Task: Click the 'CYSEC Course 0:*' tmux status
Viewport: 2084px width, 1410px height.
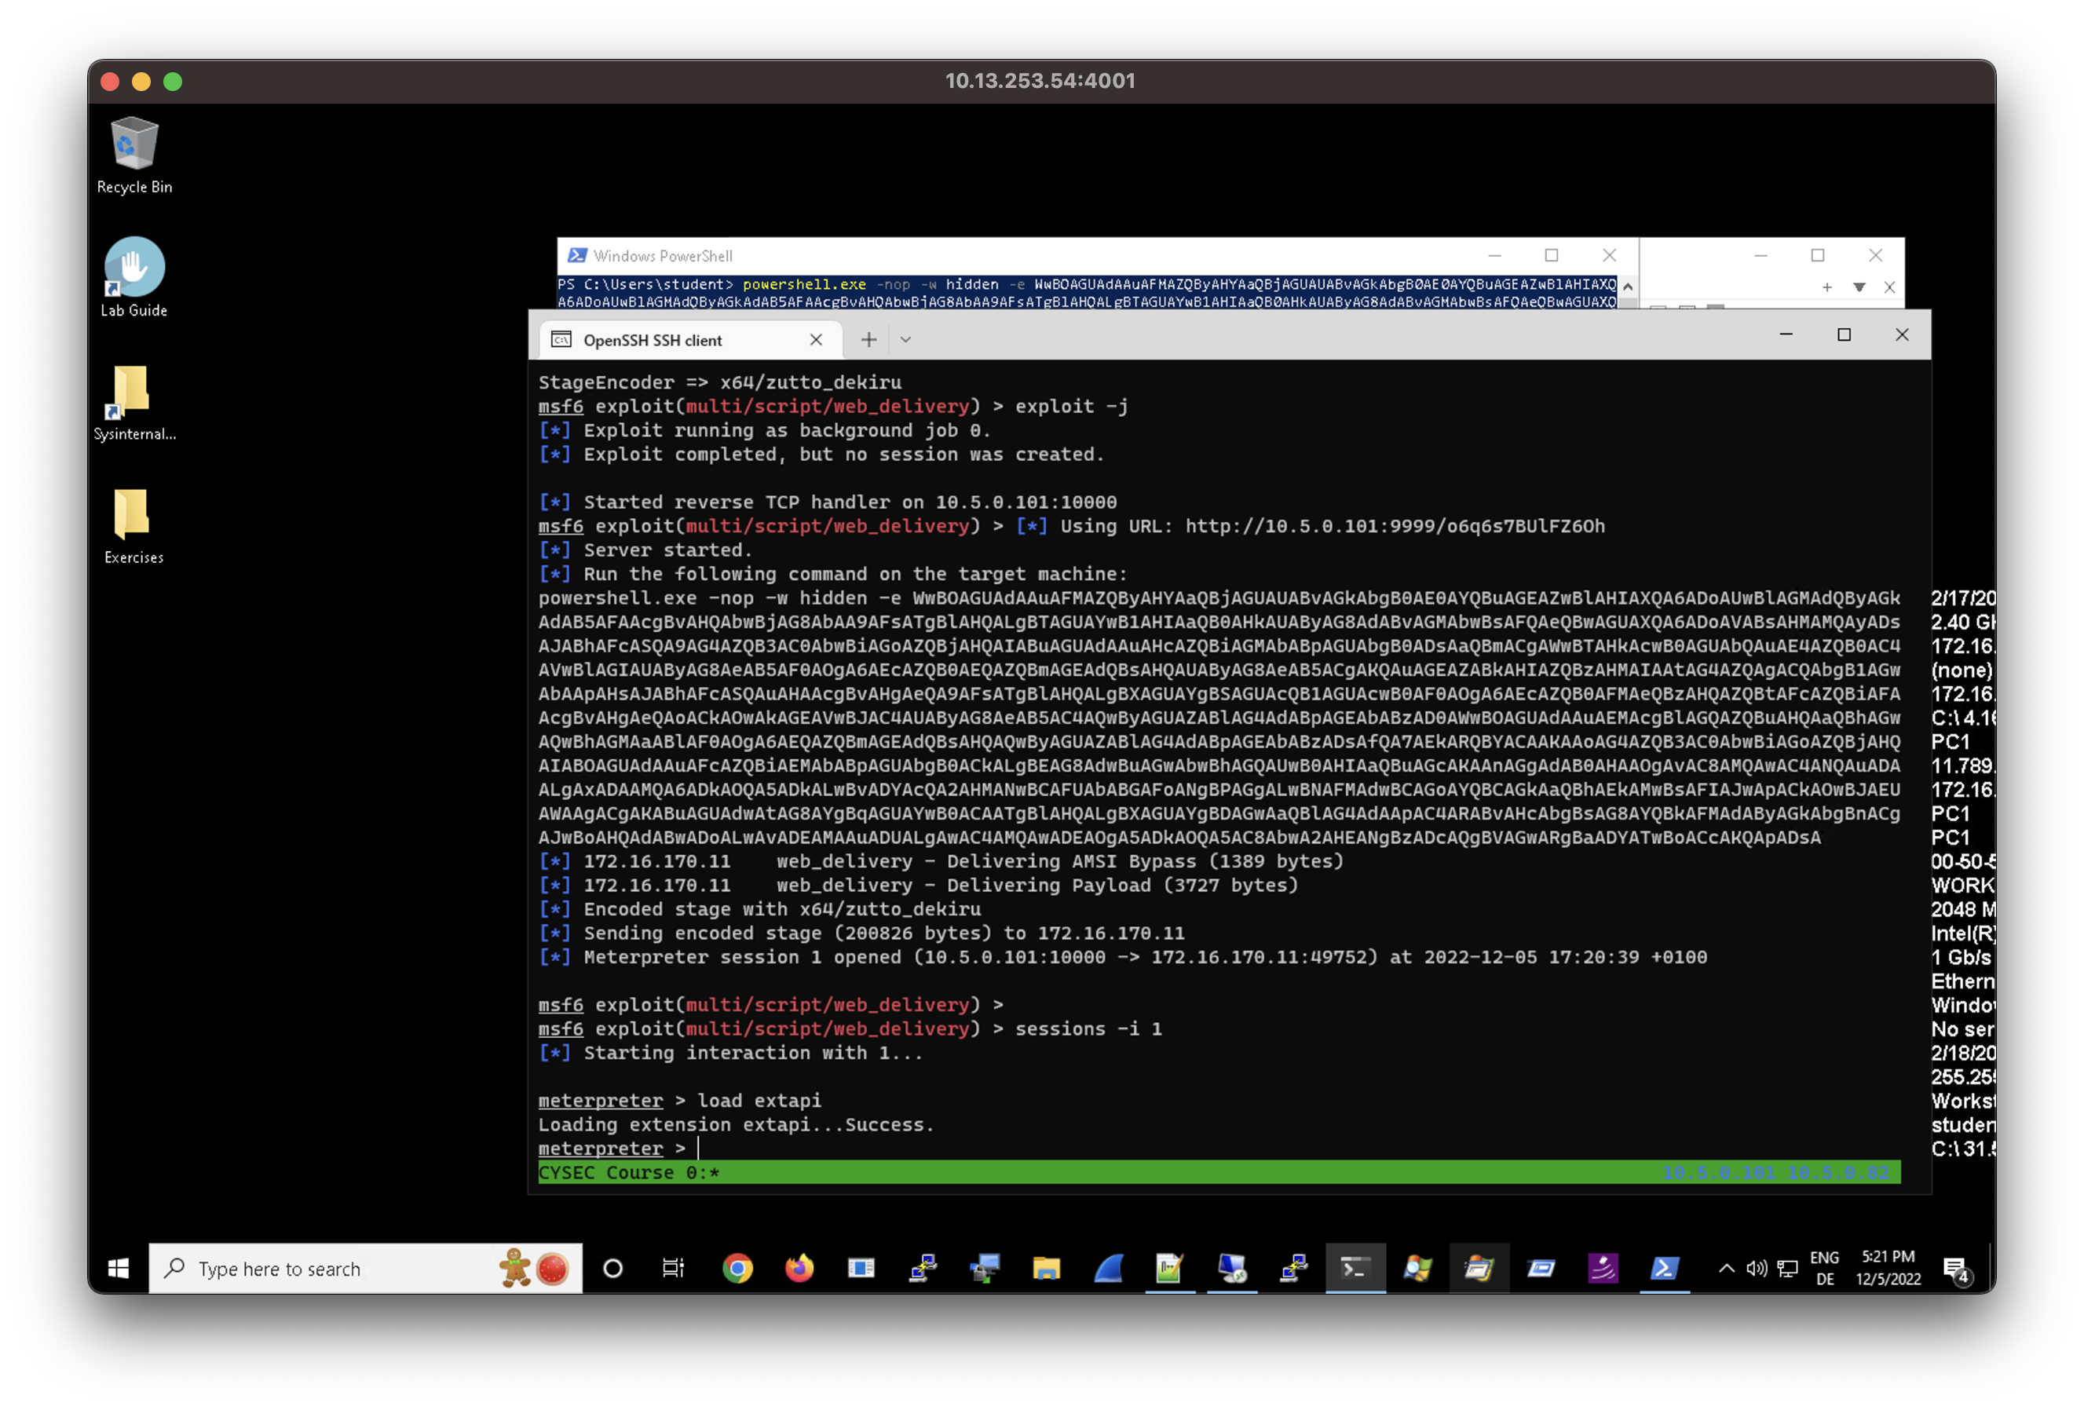Action: click(x=629, y=1172)
